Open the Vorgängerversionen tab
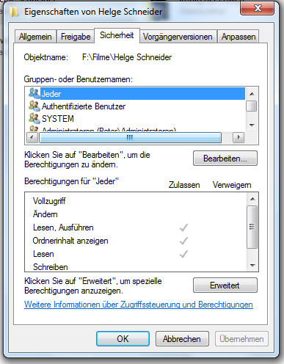 [x=178, y=37]
